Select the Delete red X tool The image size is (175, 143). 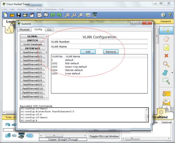[166, 56]
